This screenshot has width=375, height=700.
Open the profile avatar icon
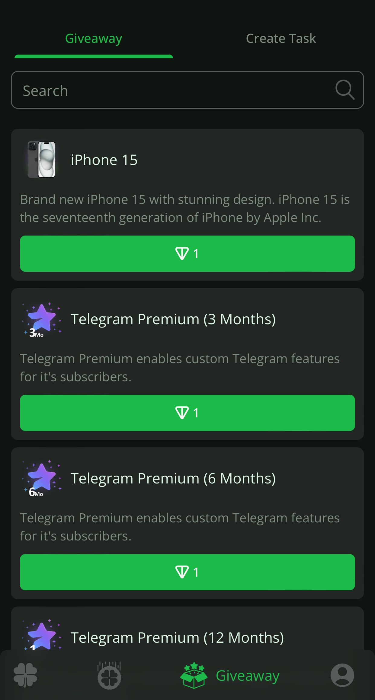(342, 675)
